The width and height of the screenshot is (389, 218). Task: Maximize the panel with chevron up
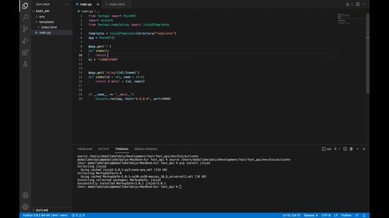357,149
